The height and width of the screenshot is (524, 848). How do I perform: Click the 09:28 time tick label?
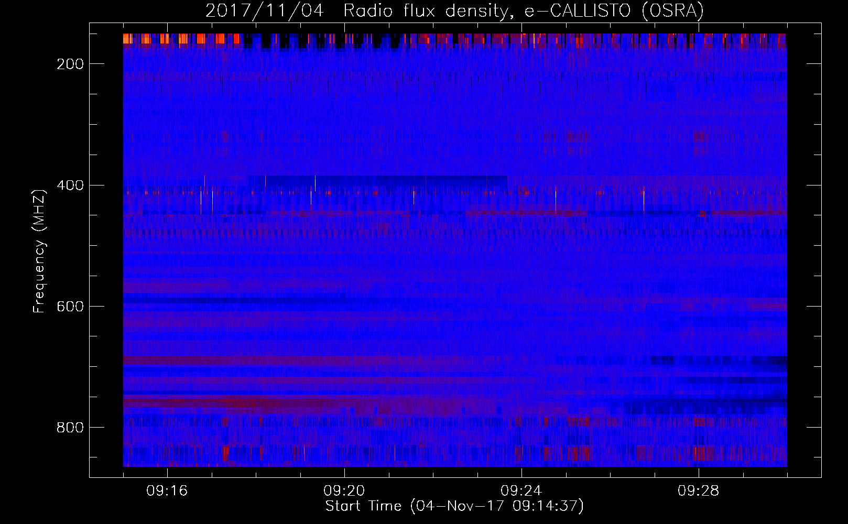coord(698,491)
